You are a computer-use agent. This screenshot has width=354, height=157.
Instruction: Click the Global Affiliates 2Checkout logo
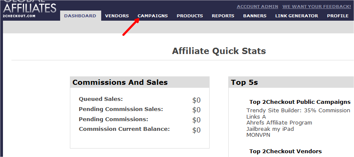tap(30, 9)
